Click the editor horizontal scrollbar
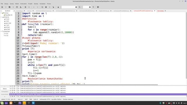The width and height of the screenshot is (187, 105). coord(87,85)
